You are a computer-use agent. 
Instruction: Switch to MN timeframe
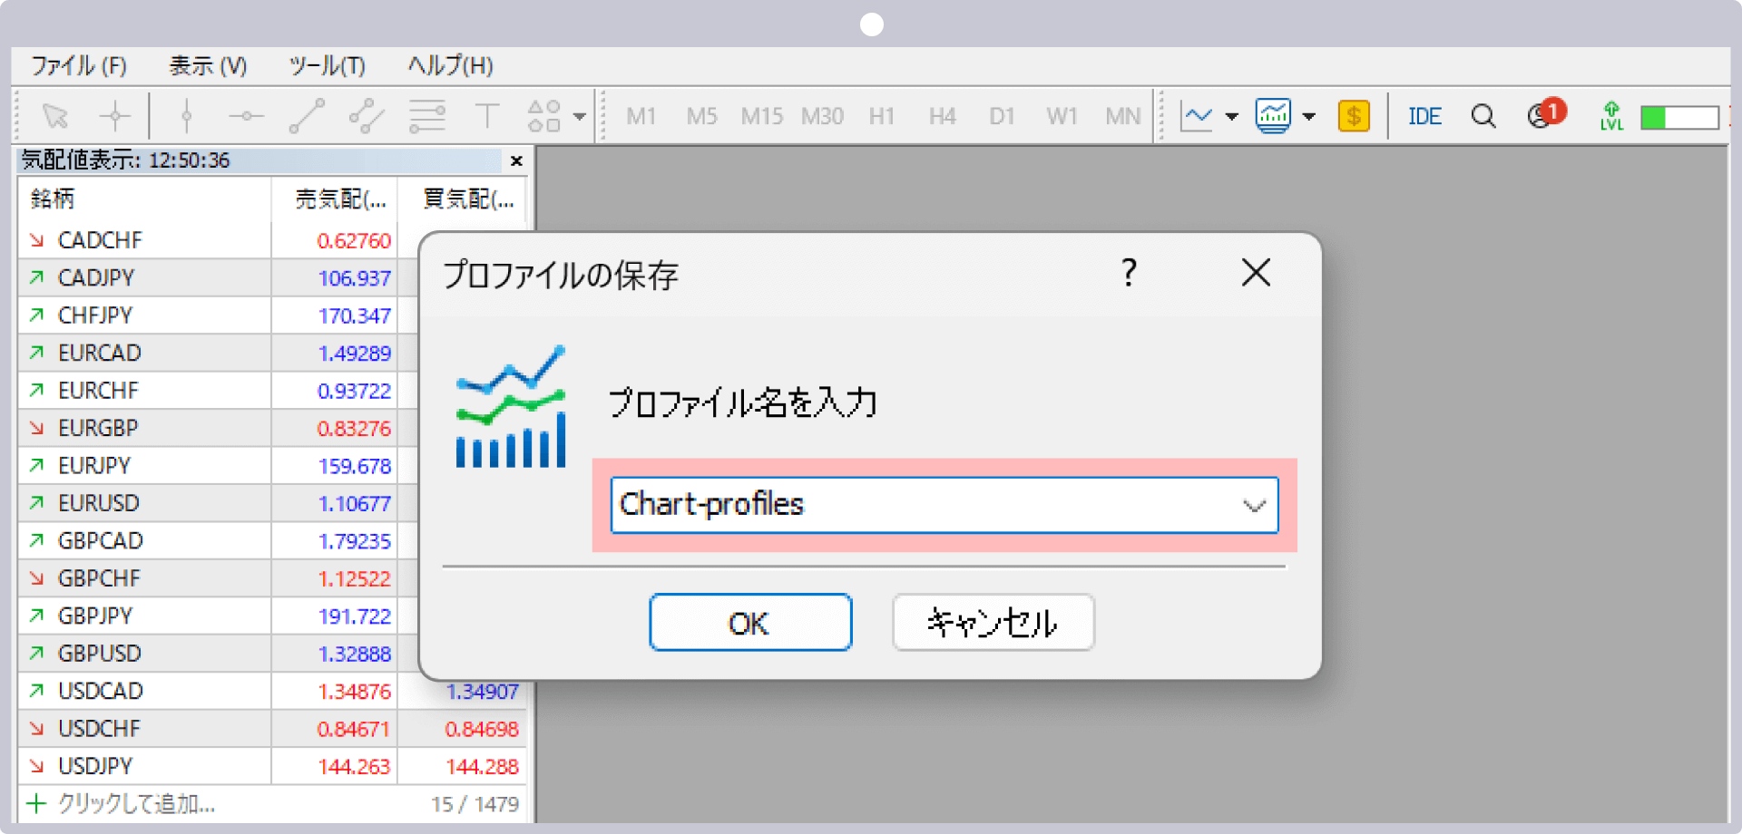click(x=1122, y=116)
